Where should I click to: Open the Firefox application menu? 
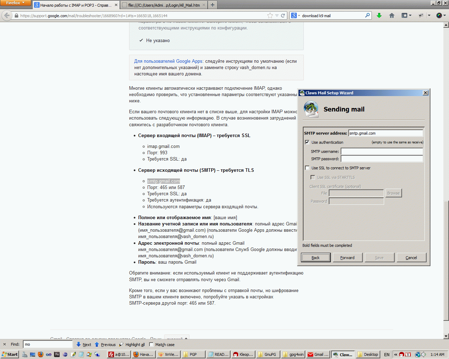15,3
